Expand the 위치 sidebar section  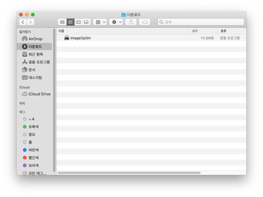coord(22,103)
